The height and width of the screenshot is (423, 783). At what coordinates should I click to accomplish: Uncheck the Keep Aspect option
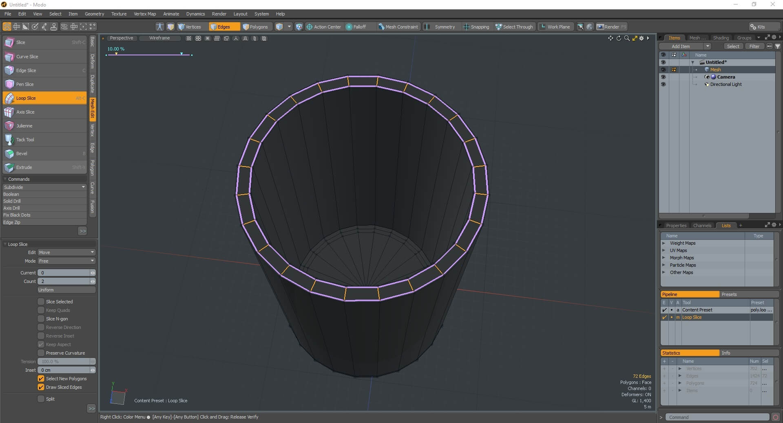pyautogui.click(x=41, y=344)
